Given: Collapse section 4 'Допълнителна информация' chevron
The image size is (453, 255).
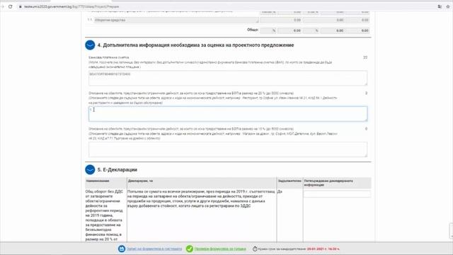Looking at the screenshot, I should click(x=90, y=45).
